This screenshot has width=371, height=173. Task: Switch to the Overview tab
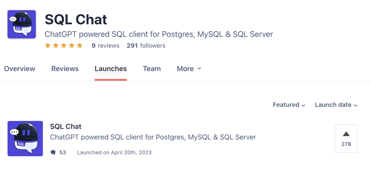20,69
